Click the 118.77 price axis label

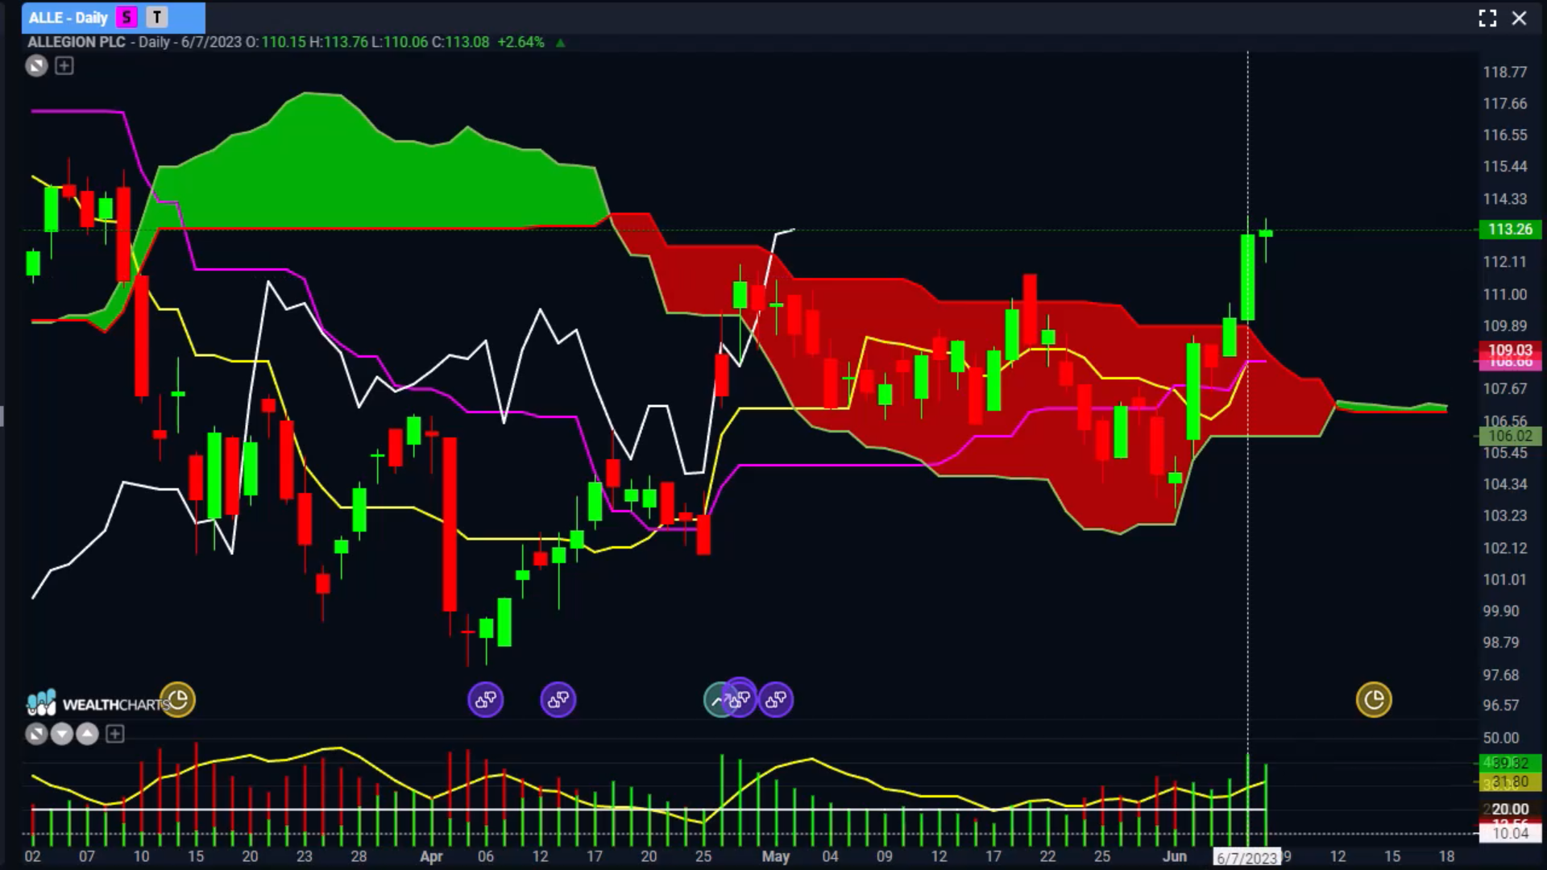[1505, 72]
